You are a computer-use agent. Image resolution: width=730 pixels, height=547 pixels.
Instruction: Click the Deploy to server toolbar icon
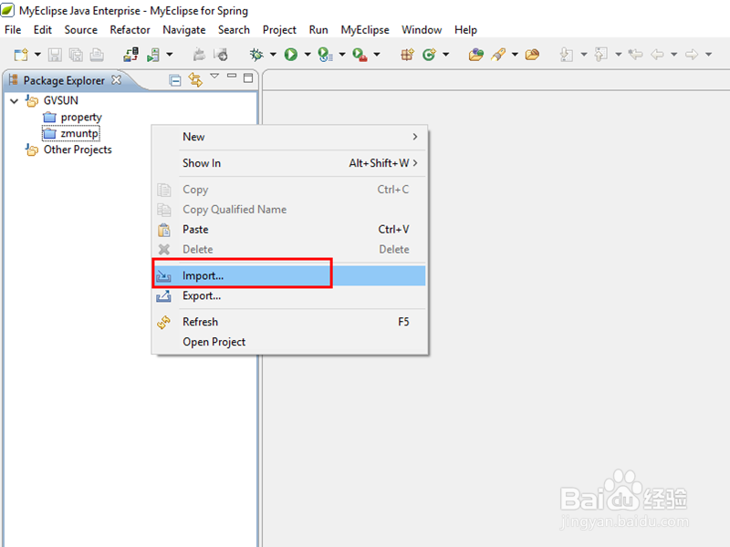[130, 55]
